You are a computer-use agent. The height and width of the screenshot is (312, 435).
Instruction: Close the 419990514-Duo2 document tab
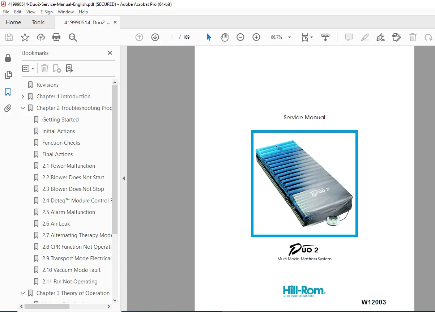pos(115,22)
